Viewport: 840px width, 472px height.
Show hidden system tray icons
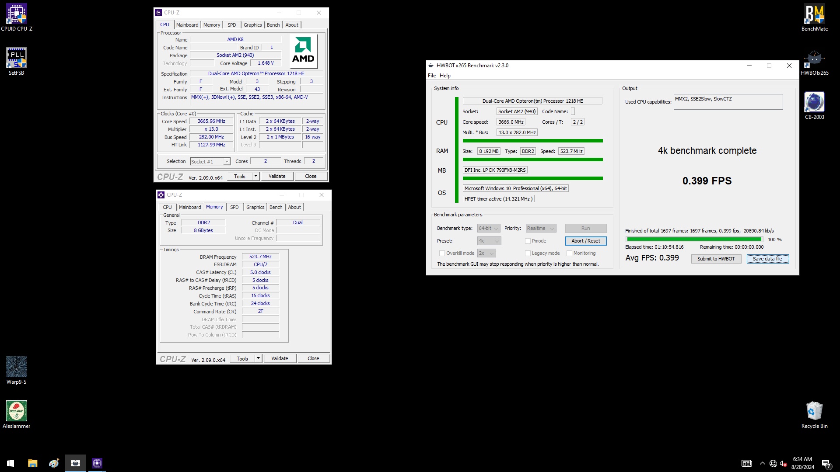pyautogui.click(x=762, y=463)
